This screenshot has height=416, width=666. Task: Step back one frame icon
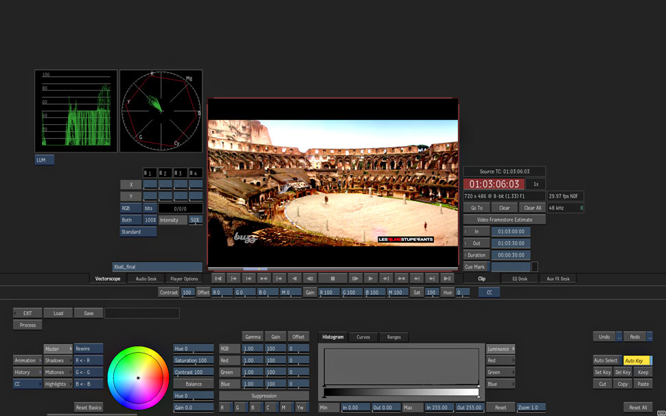pyautogui.click(x=310, y=279)
